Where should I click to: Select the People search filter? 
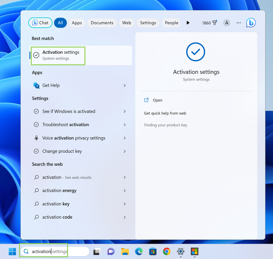point(171,23)
